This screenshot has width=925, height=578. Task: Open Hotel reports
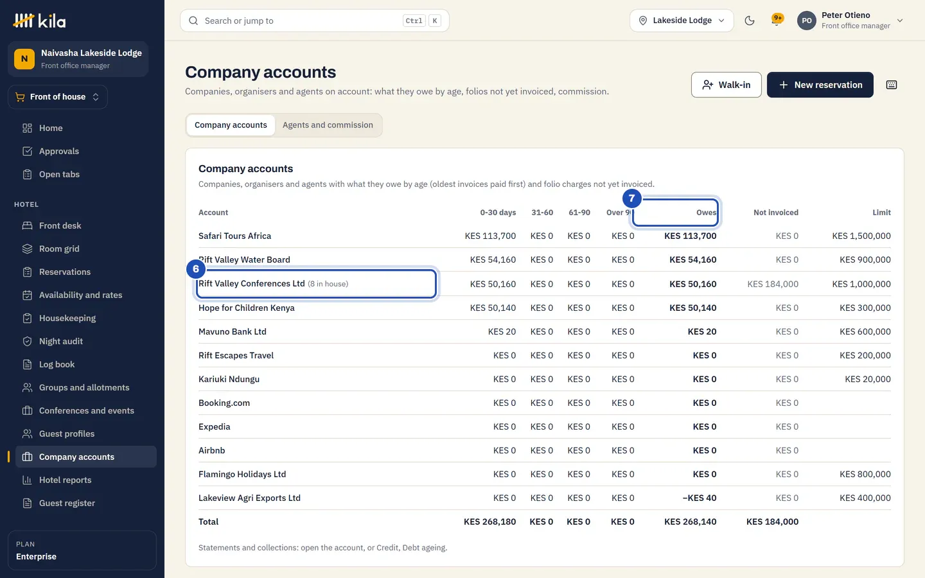[x=86, y=480]
